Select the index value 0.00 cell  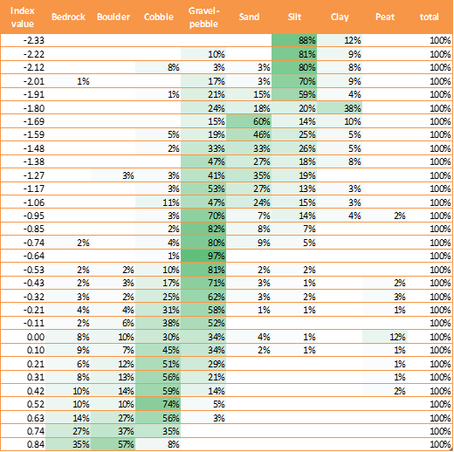[23, 337]
